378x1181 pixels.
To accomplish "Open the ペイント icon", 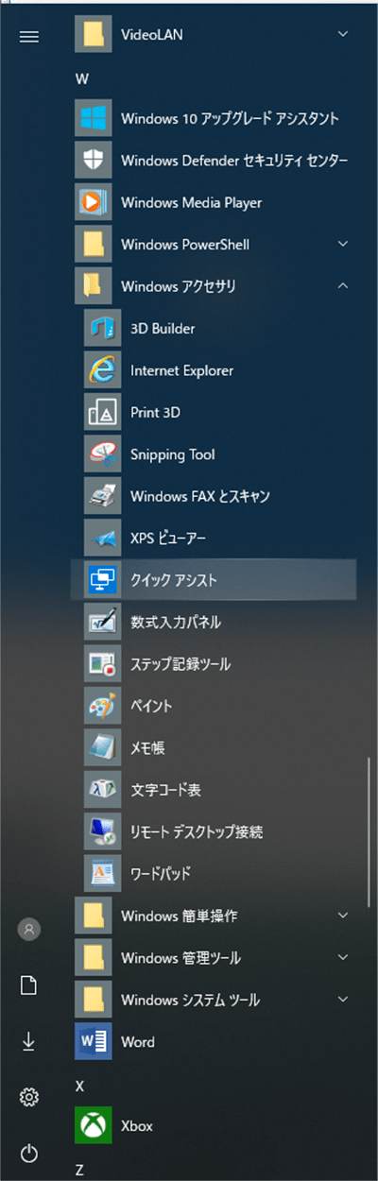I will (102, 705).
